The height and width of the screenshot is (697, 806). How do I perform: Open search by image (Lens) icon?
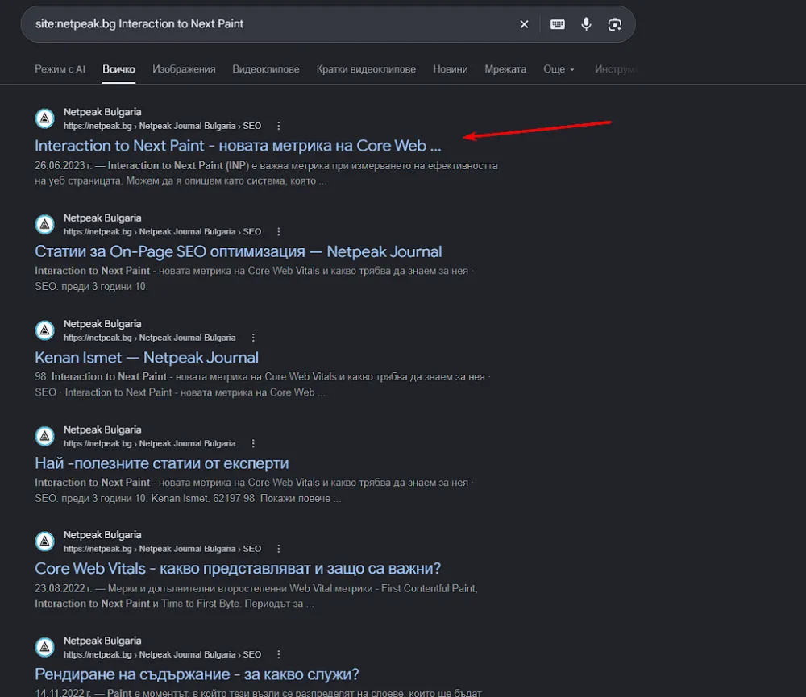[x=614, y=24]
